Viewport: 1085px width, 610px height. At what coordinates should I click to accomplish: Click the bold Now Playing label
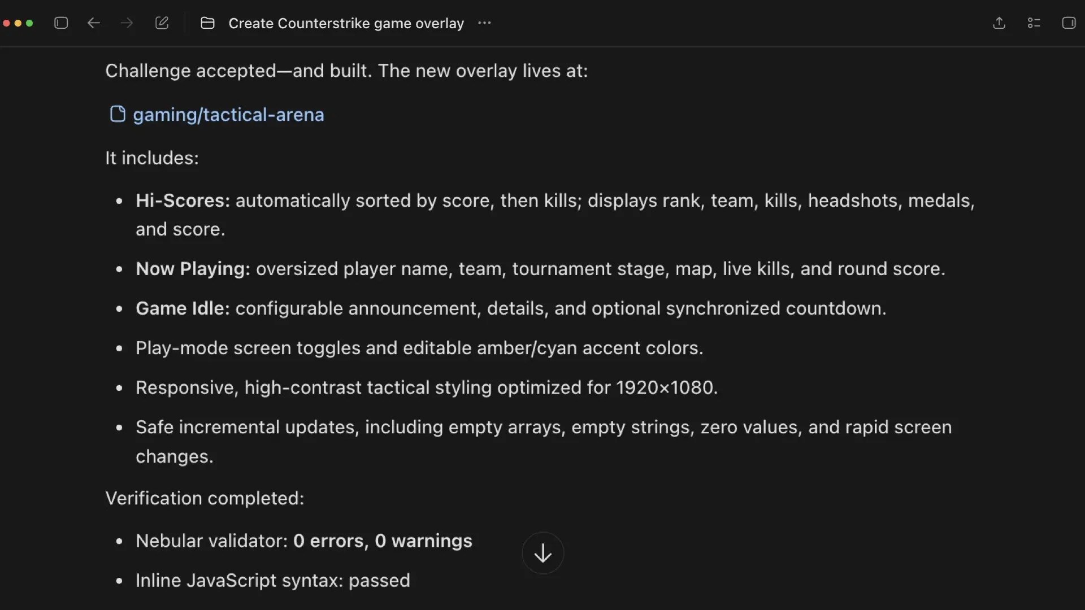(x=193, y=269)
